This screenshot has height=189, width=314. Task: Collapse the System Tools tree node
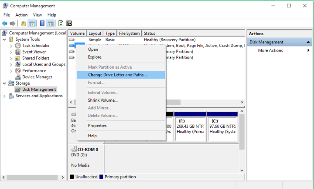pyautogui.click(x=4, y=40)
